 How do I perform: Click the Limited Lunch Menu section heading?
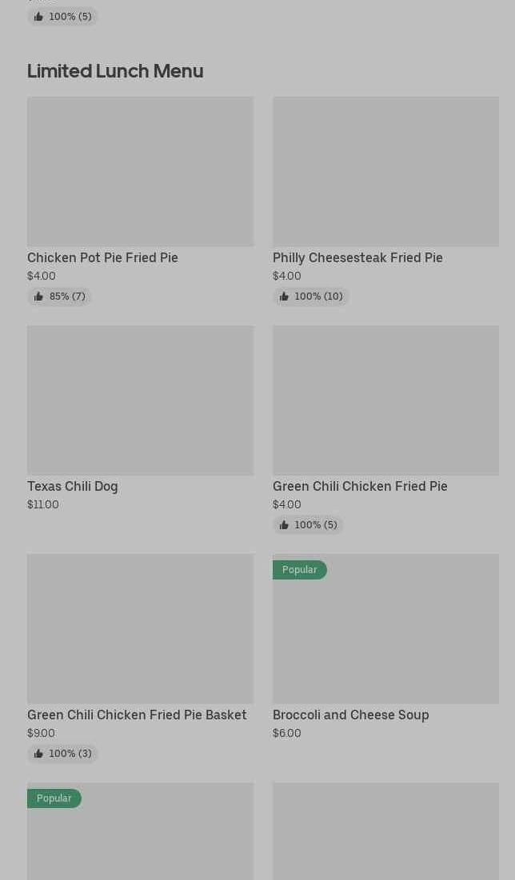[x=115, y=71]
